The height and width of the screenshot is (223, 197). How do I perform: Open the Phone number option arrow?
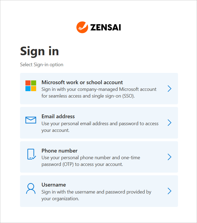coord(169,157)
